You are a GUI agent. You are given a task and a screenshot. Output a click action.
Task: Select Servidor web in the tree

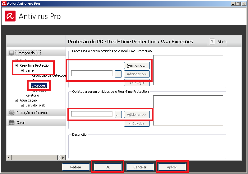35,105
